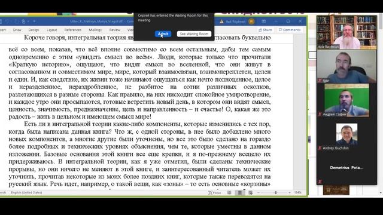This screenshot has width=383, height=215.
Task: Click in paragraph starting 'Есть ли в интегральной'
Action: 139,154
